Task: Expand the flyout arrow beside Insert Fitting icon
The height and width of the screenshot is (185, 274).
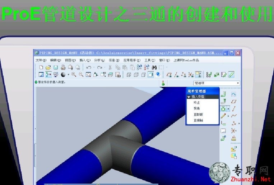Action: (x=228, y=109)
